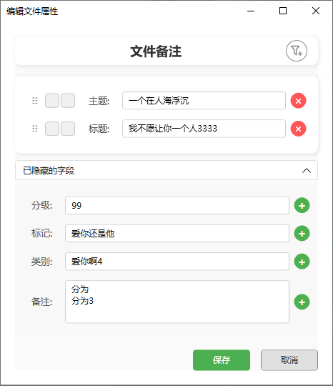Image resolution: width=333 pixels, height=386 pixels.
Task: Add the 分级 field with green plus
Action: [302, 205]
